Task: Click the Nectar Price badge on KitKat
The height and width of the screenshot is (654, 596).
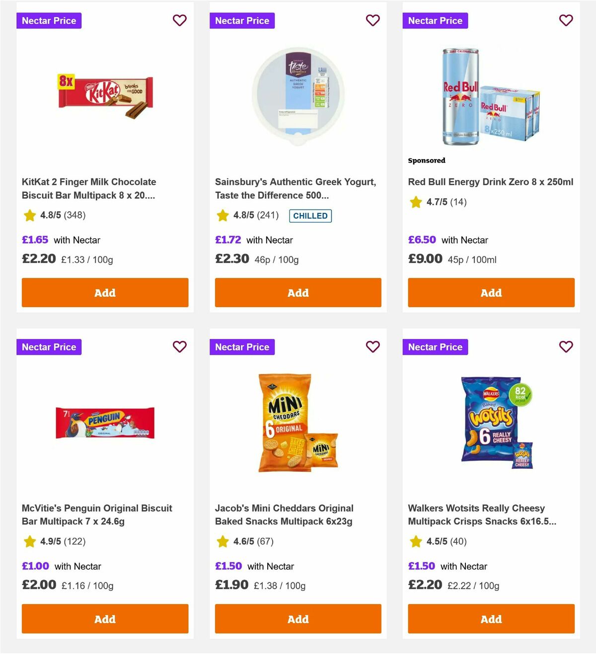Action: tap(49, 20)
